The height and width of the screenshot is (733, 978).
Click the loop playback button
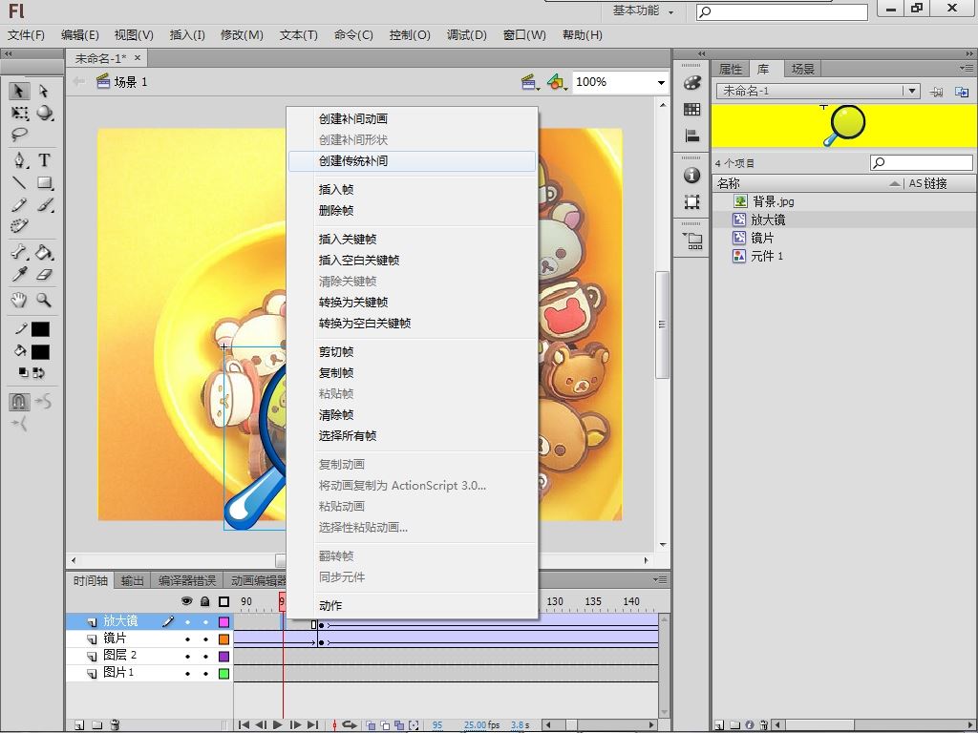[x=350, y=725]
